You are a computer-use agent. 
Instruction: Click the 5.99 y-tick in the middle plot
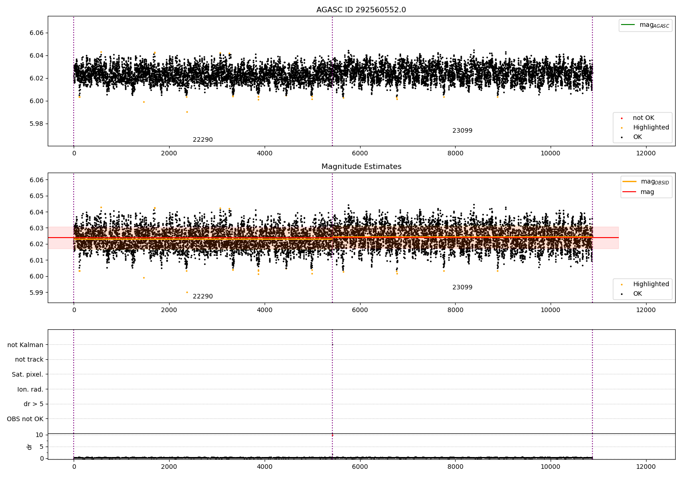tap(37, 293)
